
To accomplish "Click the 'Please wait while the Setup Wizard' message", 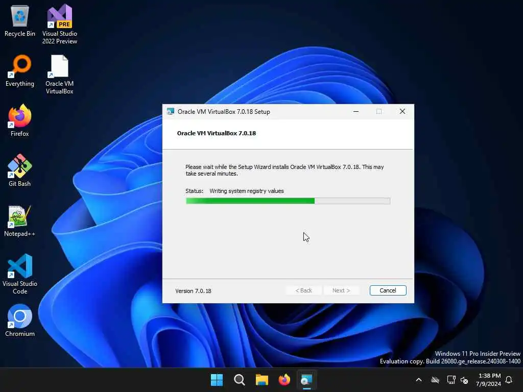I will click(x=284, y=170).
